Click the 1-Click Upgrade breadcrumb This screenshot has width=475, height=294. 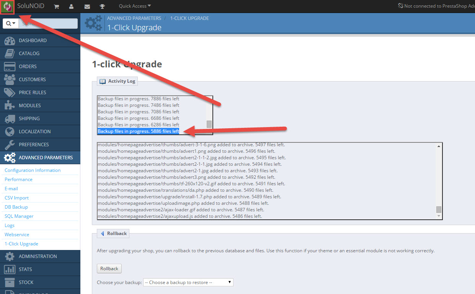(190, 18)
